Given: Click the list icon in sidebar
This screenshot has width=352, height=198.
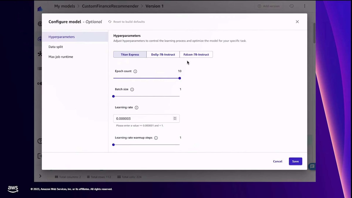Looking at the screenshot, I should click(x=40, y=69).
